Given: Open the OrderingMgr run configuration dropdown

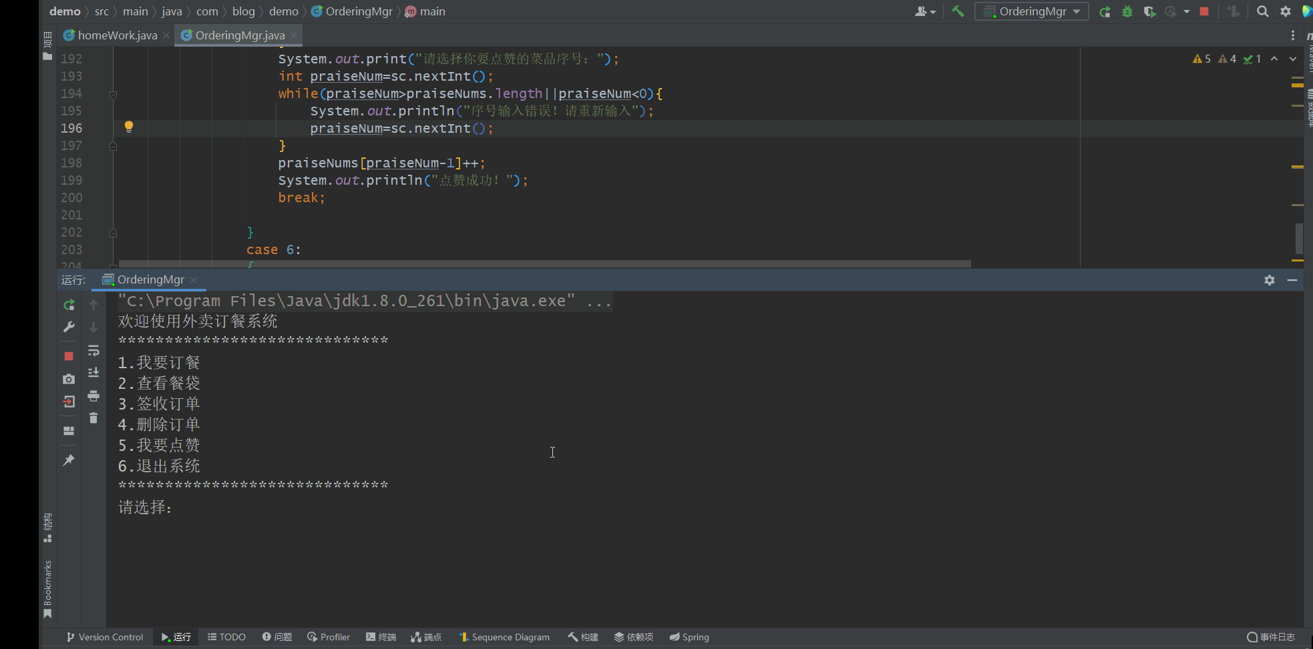Looking at the screenshot, I should [1031, 11].
